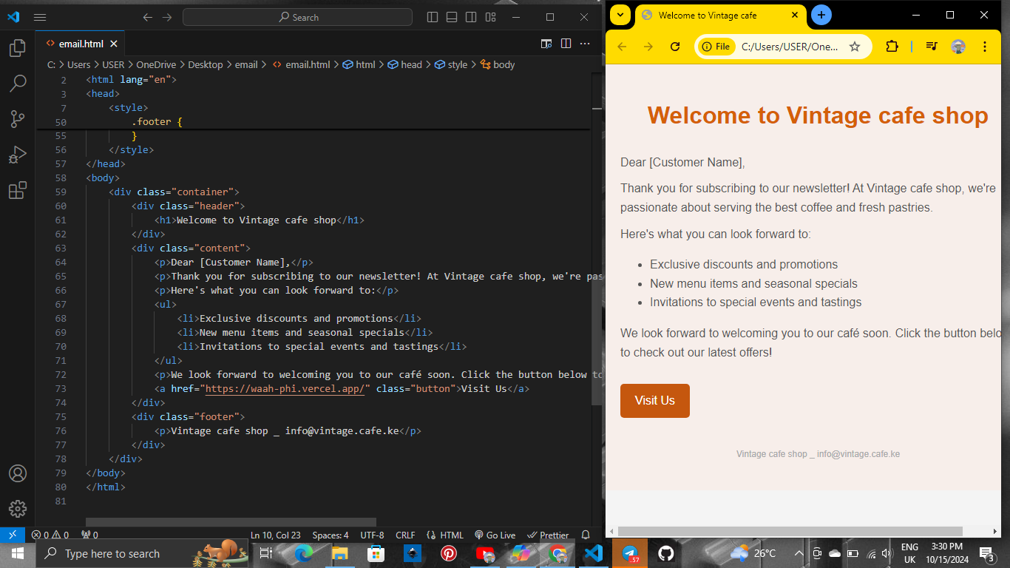Change the CRLF end of line sequence
This screenshot has height=568, width=1010.
[405, 535]
